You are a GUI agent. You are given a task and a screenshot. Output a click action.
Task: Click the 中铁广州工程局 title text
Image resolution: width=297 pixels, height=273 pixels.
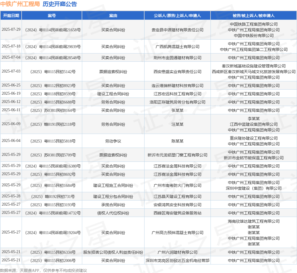point(20,4)
